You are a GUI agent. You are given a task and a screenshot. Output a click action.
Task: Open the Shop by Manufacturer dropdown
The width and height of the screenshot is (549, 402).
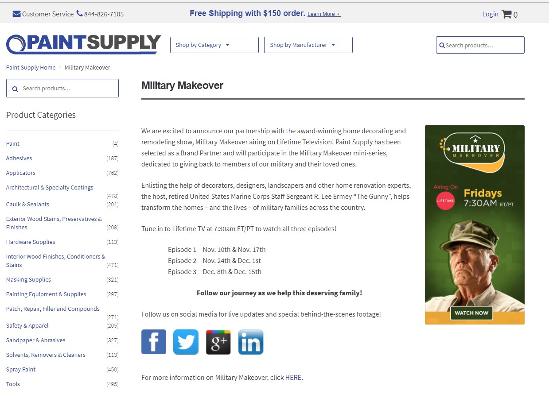pyautogui.click(x=308, y=45)
